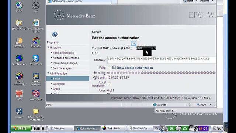Open the SD EXPLORER desktop shortcut
This screenshot has height=133, width=236.
click(19, 25)
